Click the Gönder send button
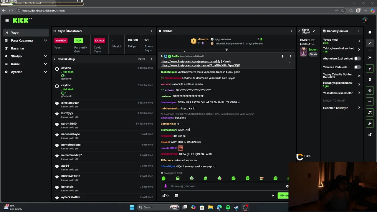The width and height of the screenshot is (377, 212). pos(283,196)
